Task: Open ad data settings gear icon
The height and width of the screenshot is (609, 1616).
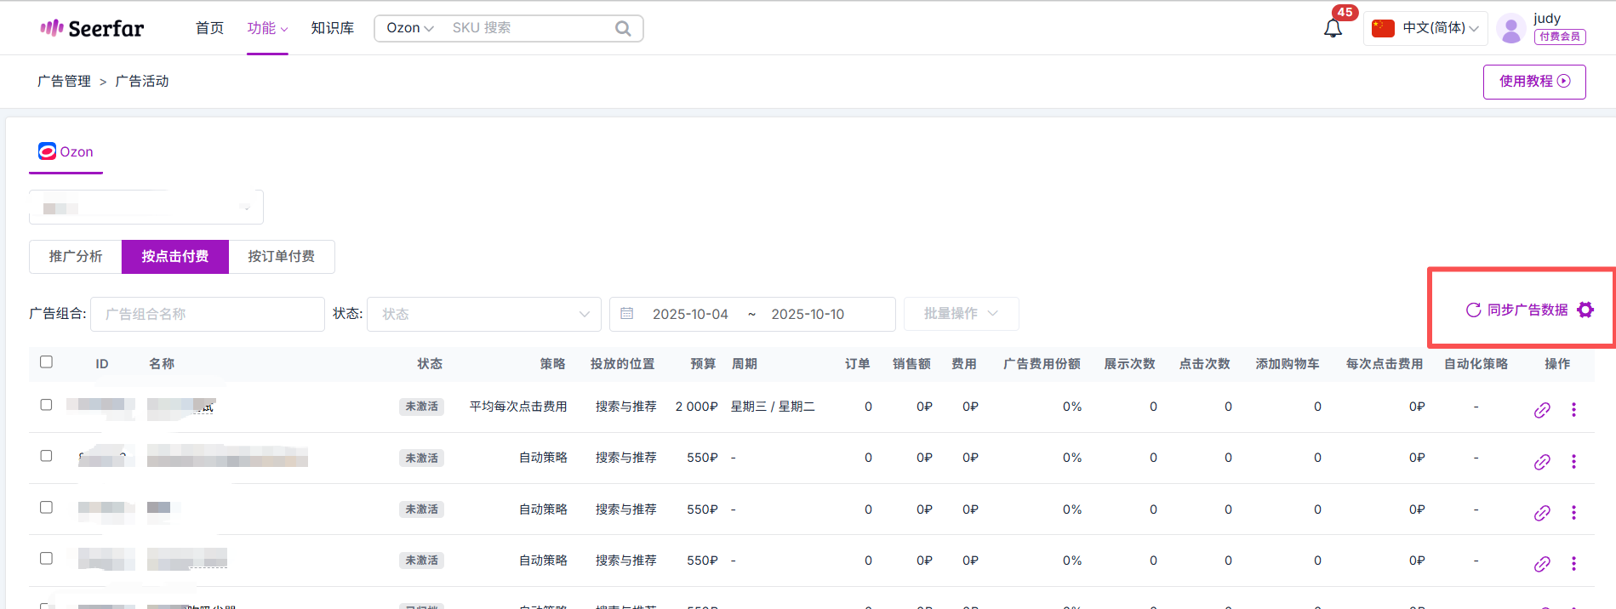Action: pyautogui.click(x=1585, y=310)
